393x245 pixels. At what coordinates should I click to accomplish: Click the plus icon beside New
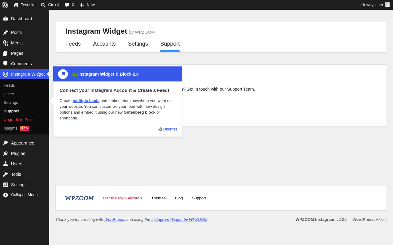(82, 5)
